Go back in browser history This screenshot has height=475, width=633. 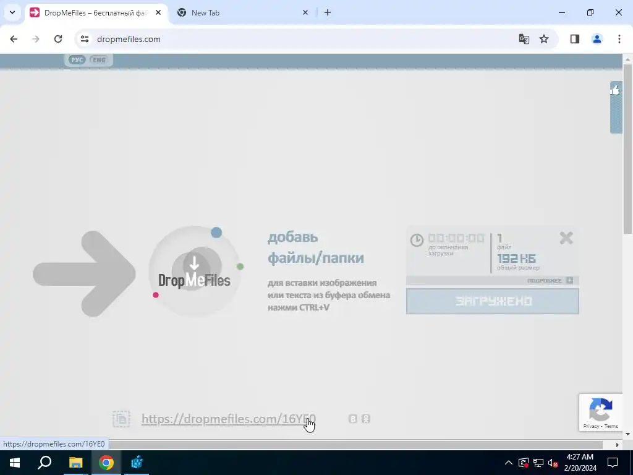[14, 39]
